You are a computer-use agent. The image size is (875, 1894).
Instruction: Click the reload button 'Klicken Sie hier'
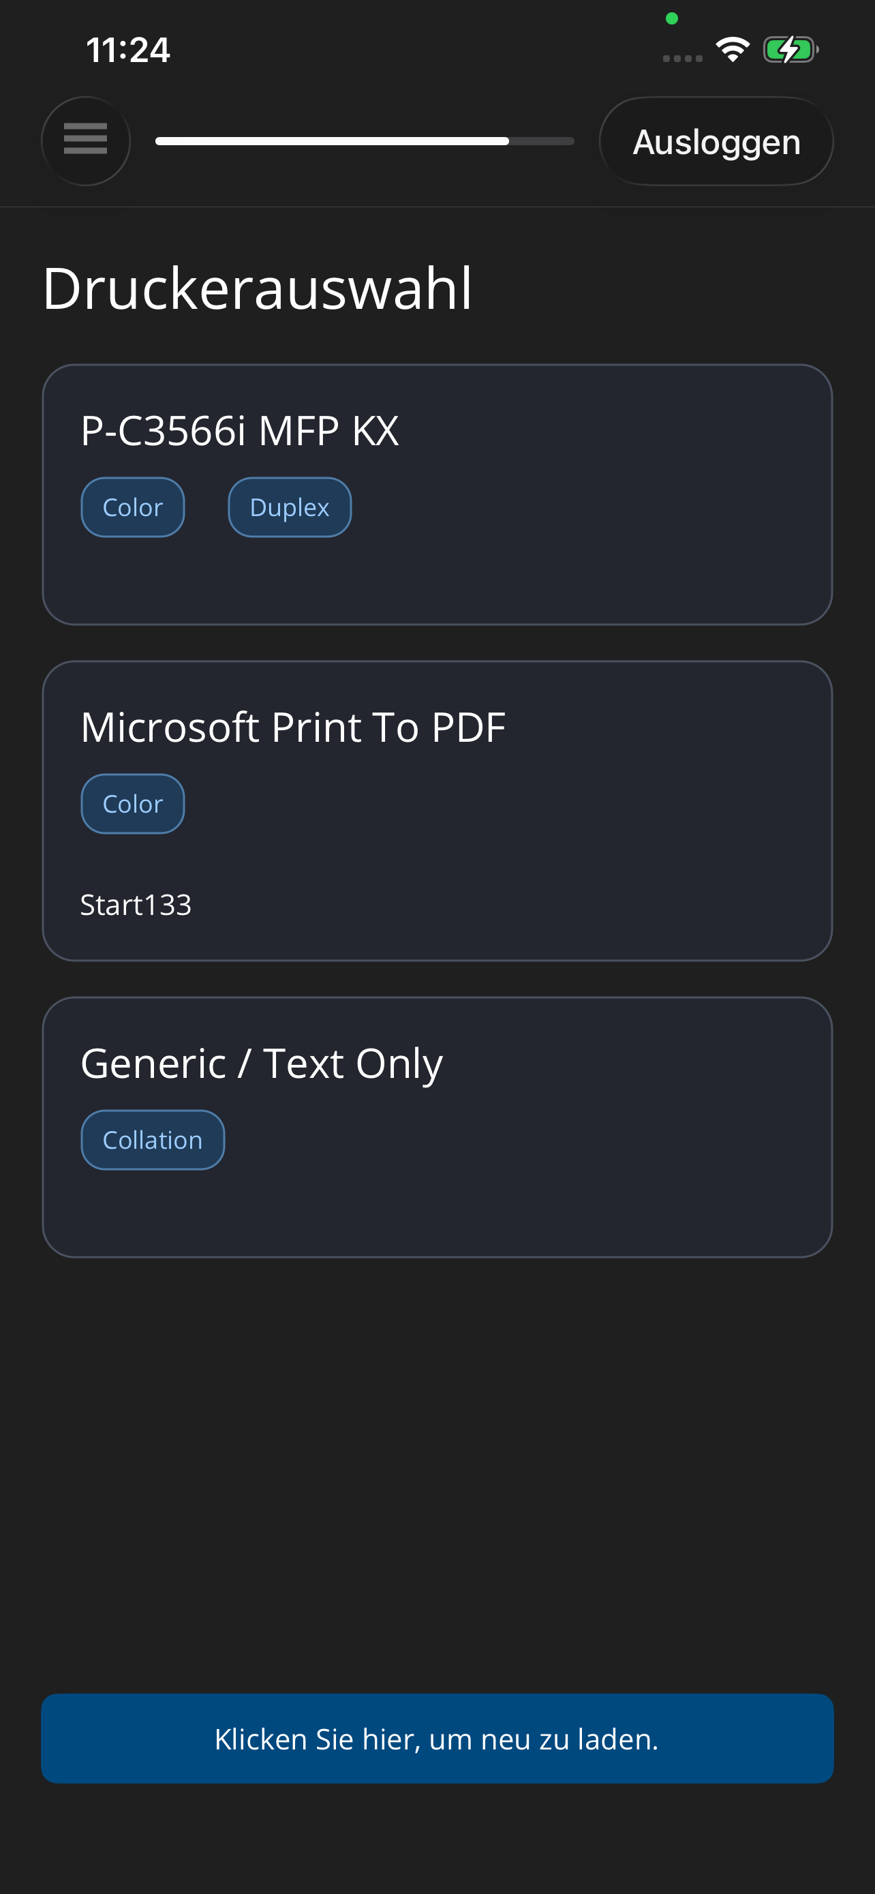click(x=437, y=1738)
